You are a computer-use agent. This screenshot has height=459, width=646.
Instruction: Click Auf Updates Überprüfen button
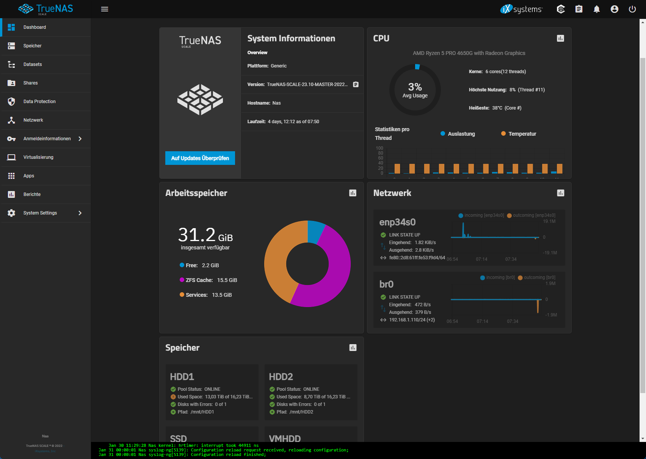[200, 158]
